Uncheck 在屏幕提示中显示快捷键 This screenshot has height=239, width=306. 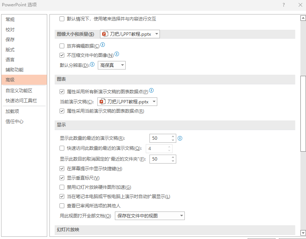click(62, 169)
